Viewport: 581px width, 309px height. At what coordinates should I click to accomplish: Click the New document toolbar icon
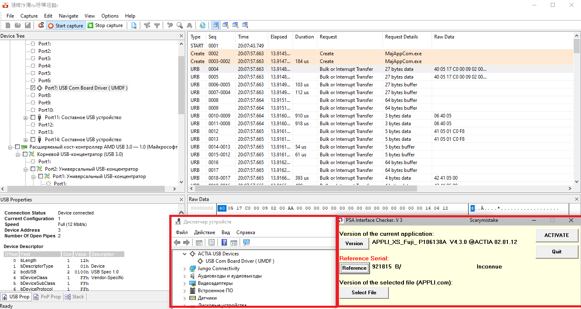(8, 25)
